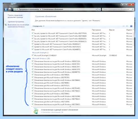
Task: Click the update icon of KB2656351 row
Action: point(32,39)
